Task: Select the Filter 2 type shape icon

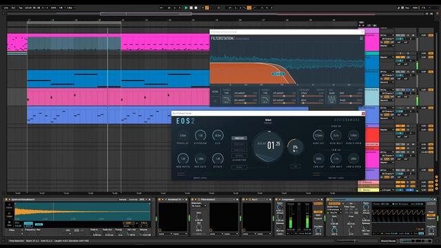Action: point(265,99)
